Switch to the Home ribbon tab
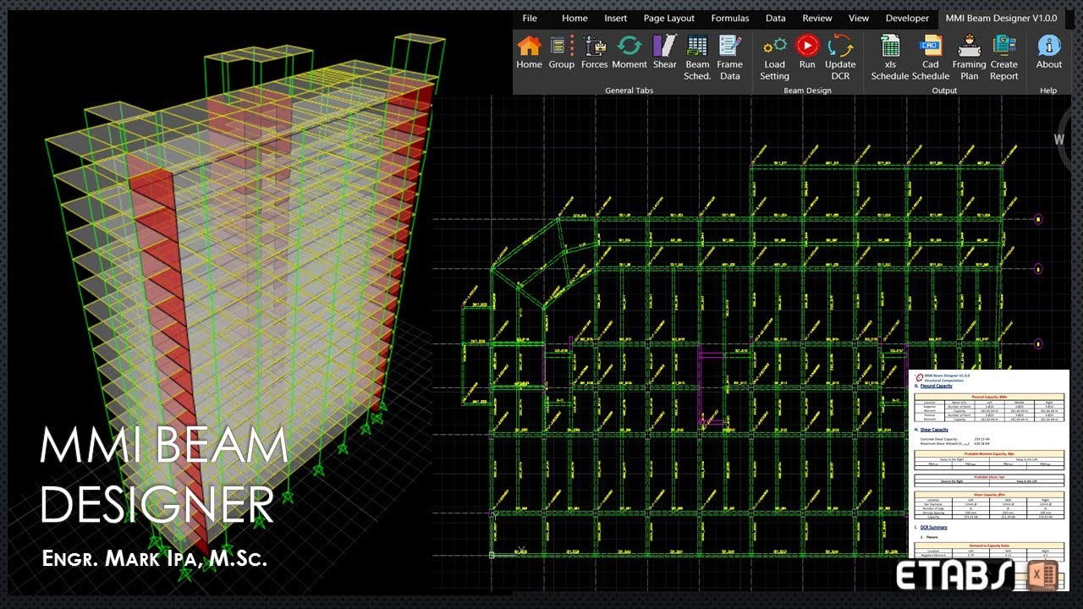Viewport: 1083px width, 609px height. [x=574, y=18]
